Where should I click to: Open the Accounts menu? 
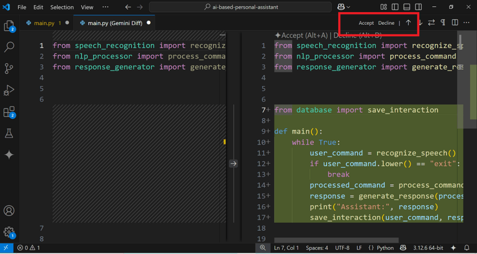coord(9,211)
